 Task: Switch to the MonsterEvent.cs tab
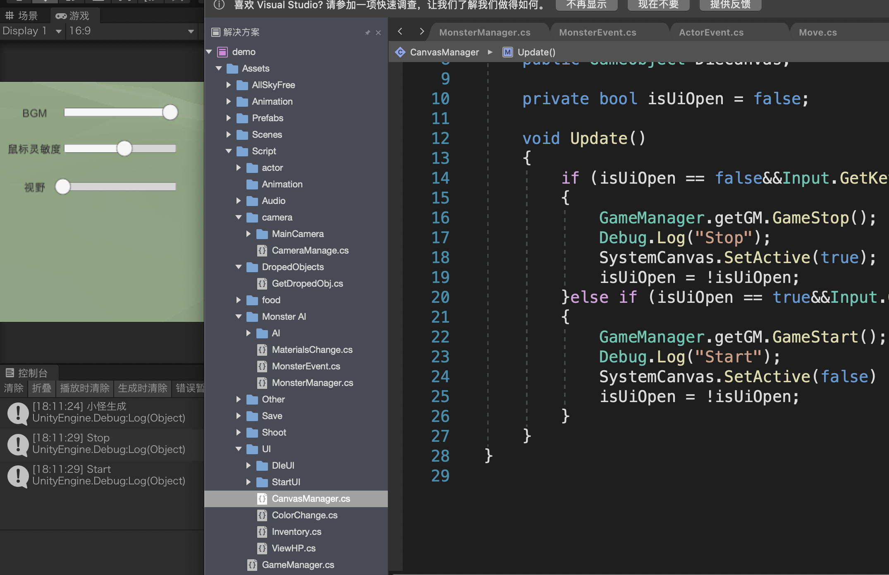(597, 32)
